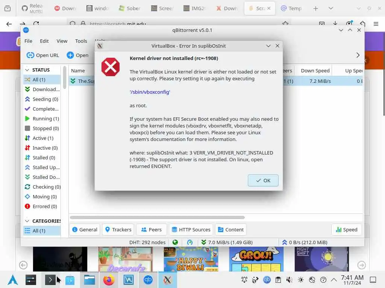Collapse the CATEGORIES filter section
This screenshot has height=288, width=385.
(27, 221)
